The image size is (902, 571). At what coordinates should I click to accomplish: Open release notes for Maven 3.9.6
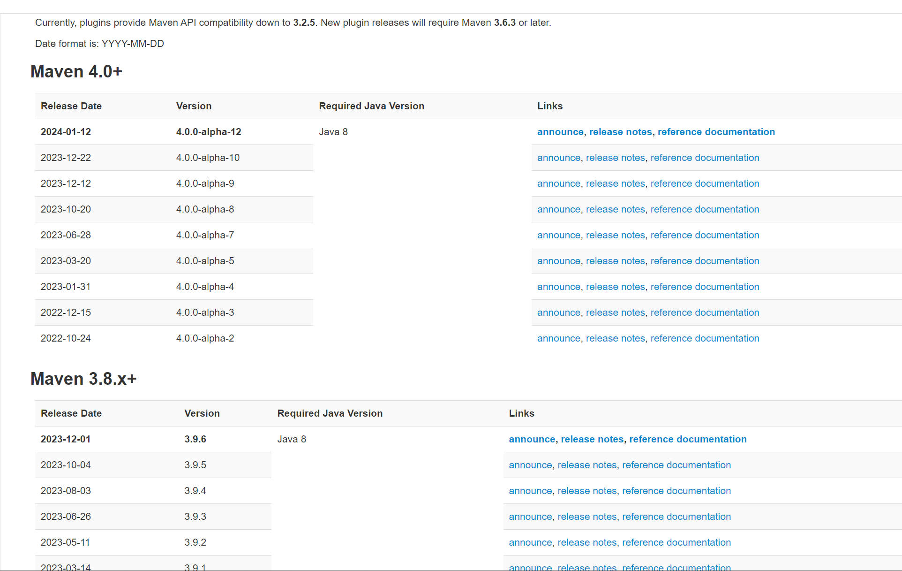(x=592, y=439)
